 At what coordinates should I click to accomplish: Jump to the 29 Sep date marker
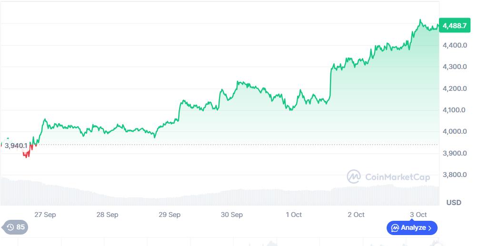pos(170,215)
